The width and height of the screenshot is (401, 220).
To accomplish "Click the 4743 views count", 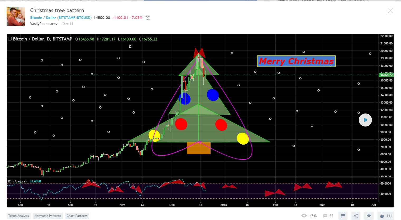I will (313, 216).
